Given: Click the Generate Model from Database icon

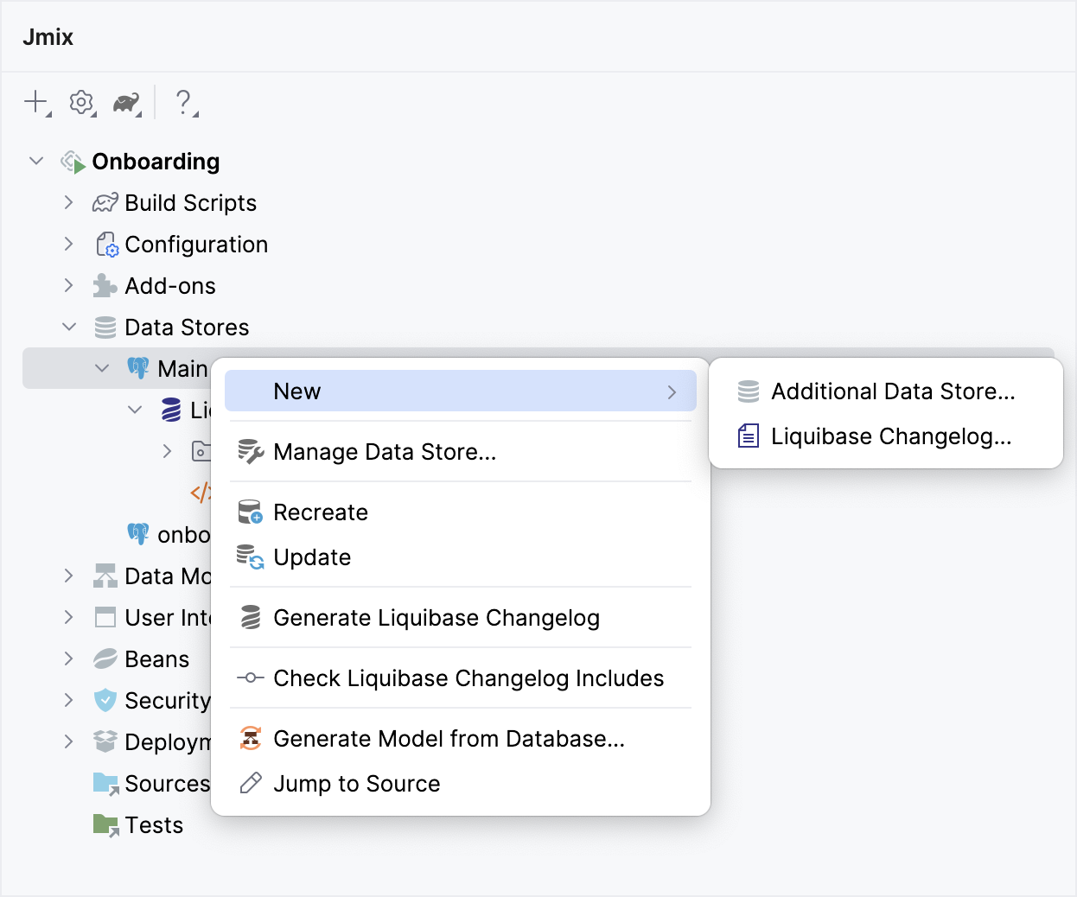Looking at the screenshot, I should coord(251,739).
